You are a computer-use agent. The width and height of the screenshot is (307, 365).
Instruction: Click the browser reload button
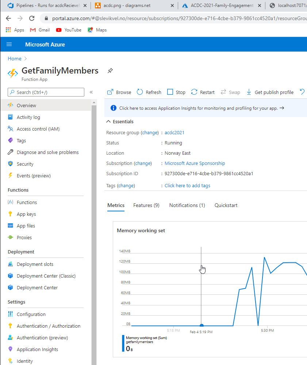pyautogui.click(x=32, y=18)
